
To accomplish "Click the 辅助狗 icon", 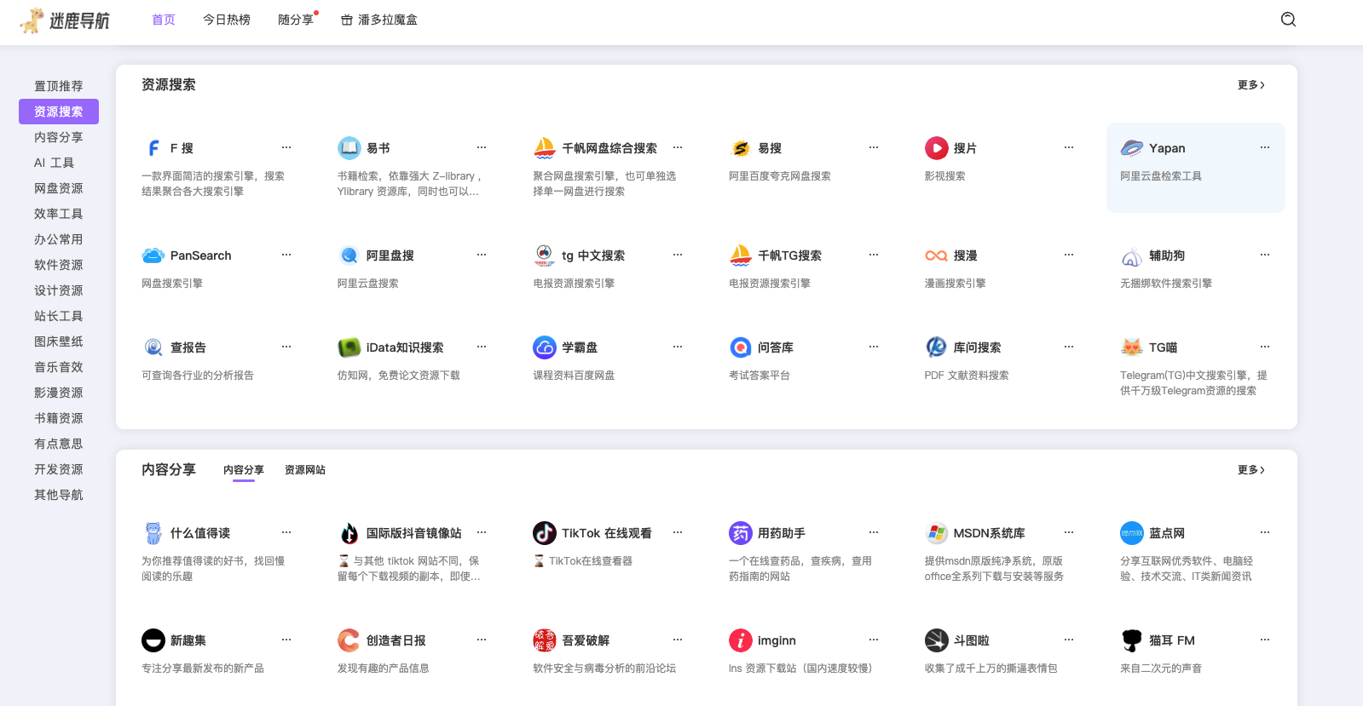I will pos(1132,255).
